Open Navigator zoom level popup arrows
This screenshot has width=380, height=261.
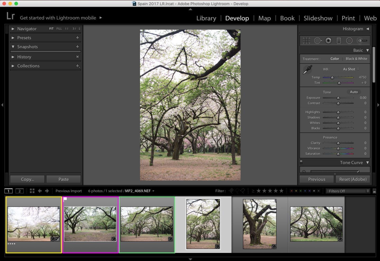click(x=79, y=29)
